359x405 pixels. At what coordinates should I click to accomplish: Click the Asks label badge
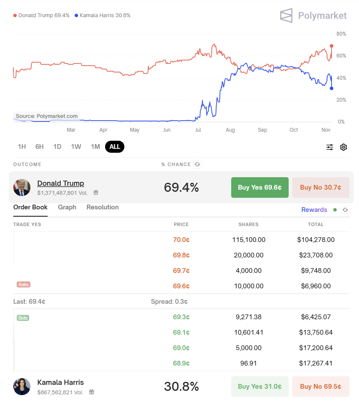(24, 284)
